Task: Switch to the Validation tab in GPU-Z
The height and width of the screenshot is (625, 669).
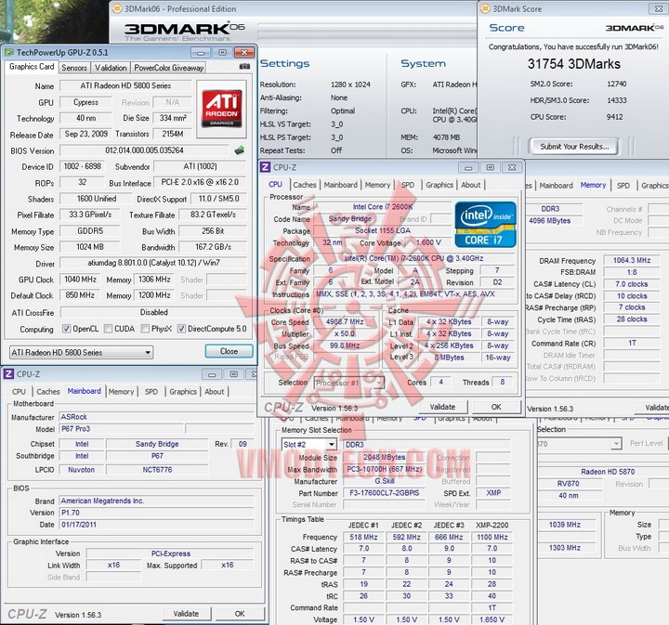Action: point(111,68)
